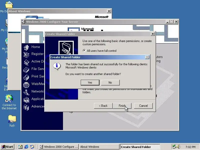Image resolution: width=200 pixels, height=150 pixels.
Task: Open the Start menu
Action: pos(7,147)
